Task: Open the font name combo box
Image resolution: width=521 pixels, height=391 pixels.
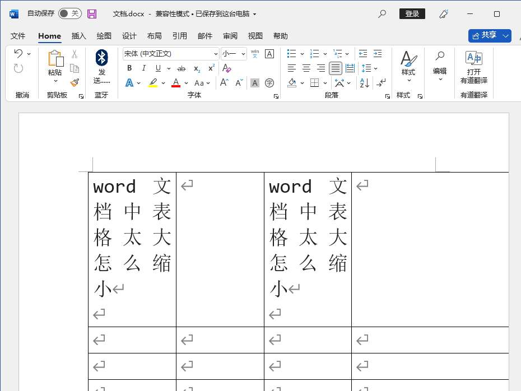Action: [171, 54]
